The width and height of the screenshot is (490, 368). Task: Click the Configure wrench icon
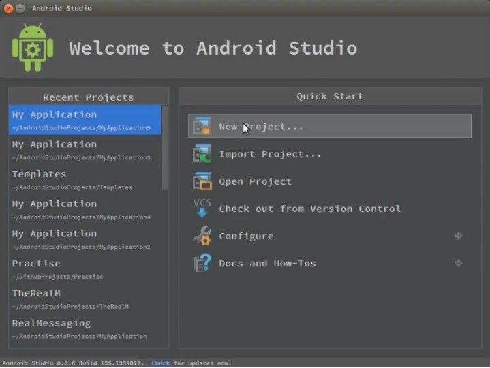[x=202, y=236]
